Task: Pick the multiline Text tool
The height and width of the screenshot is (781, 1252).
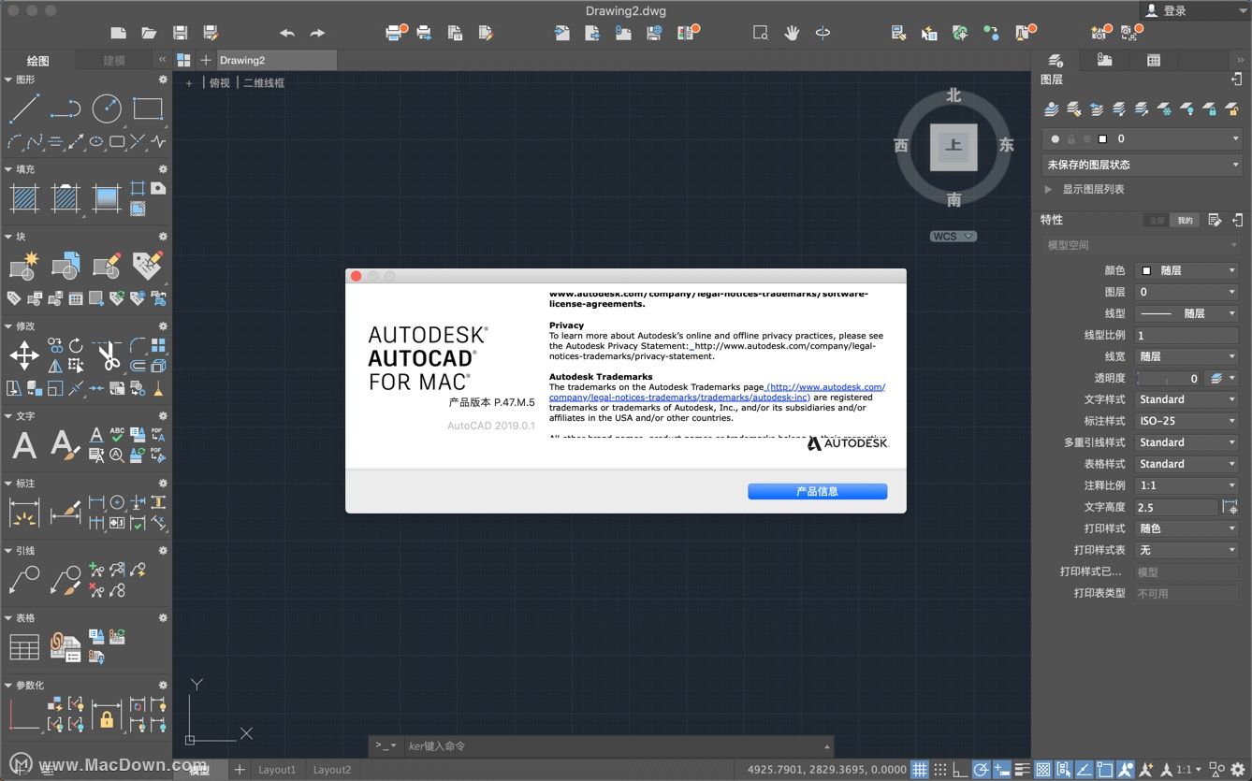Action: tap(24, 445)
